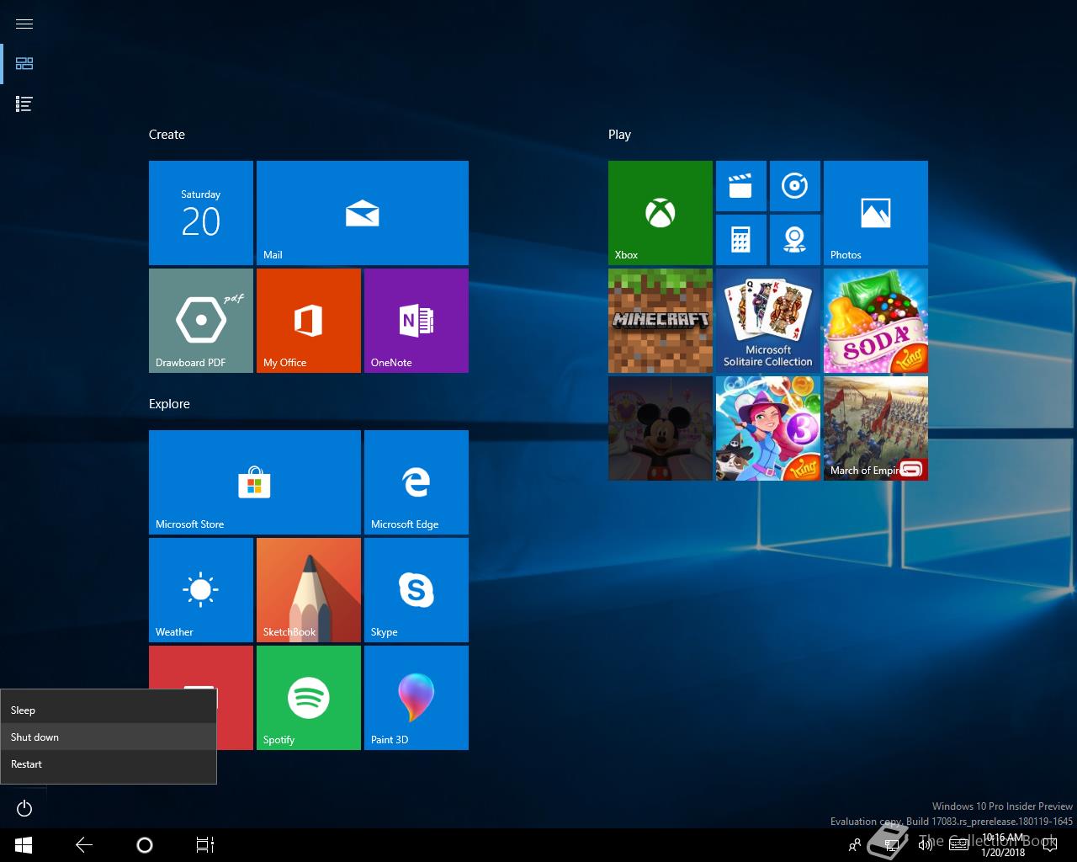Open Microsoft Store tile
Viewport: 1077px width, 862px height.
pyautogui.click(x=255, y=482)
